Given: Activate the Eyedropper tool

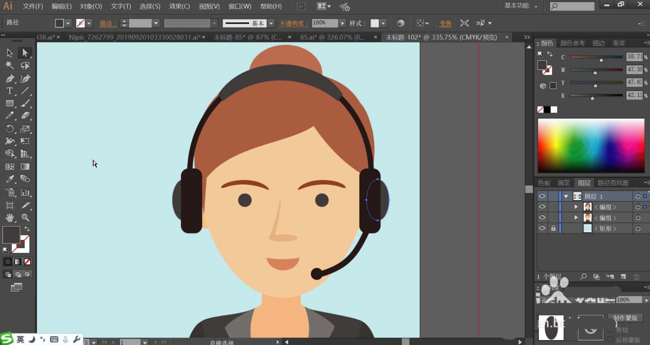Looking at the screenshot, I should (x=10, y=179).
